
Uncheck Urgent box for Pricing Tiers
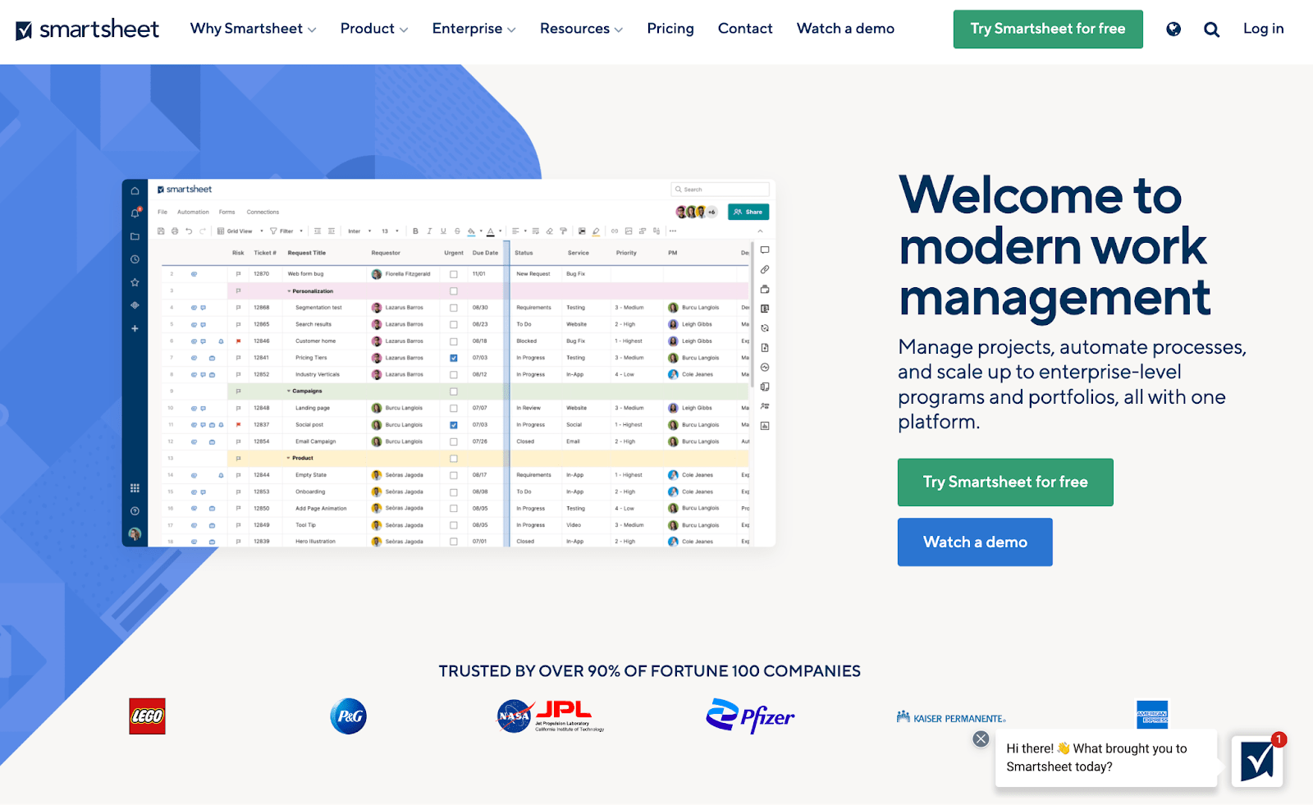tap(454, 358)
